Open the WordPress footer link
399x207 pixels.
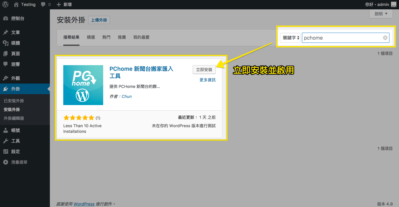tap(84, 204)
